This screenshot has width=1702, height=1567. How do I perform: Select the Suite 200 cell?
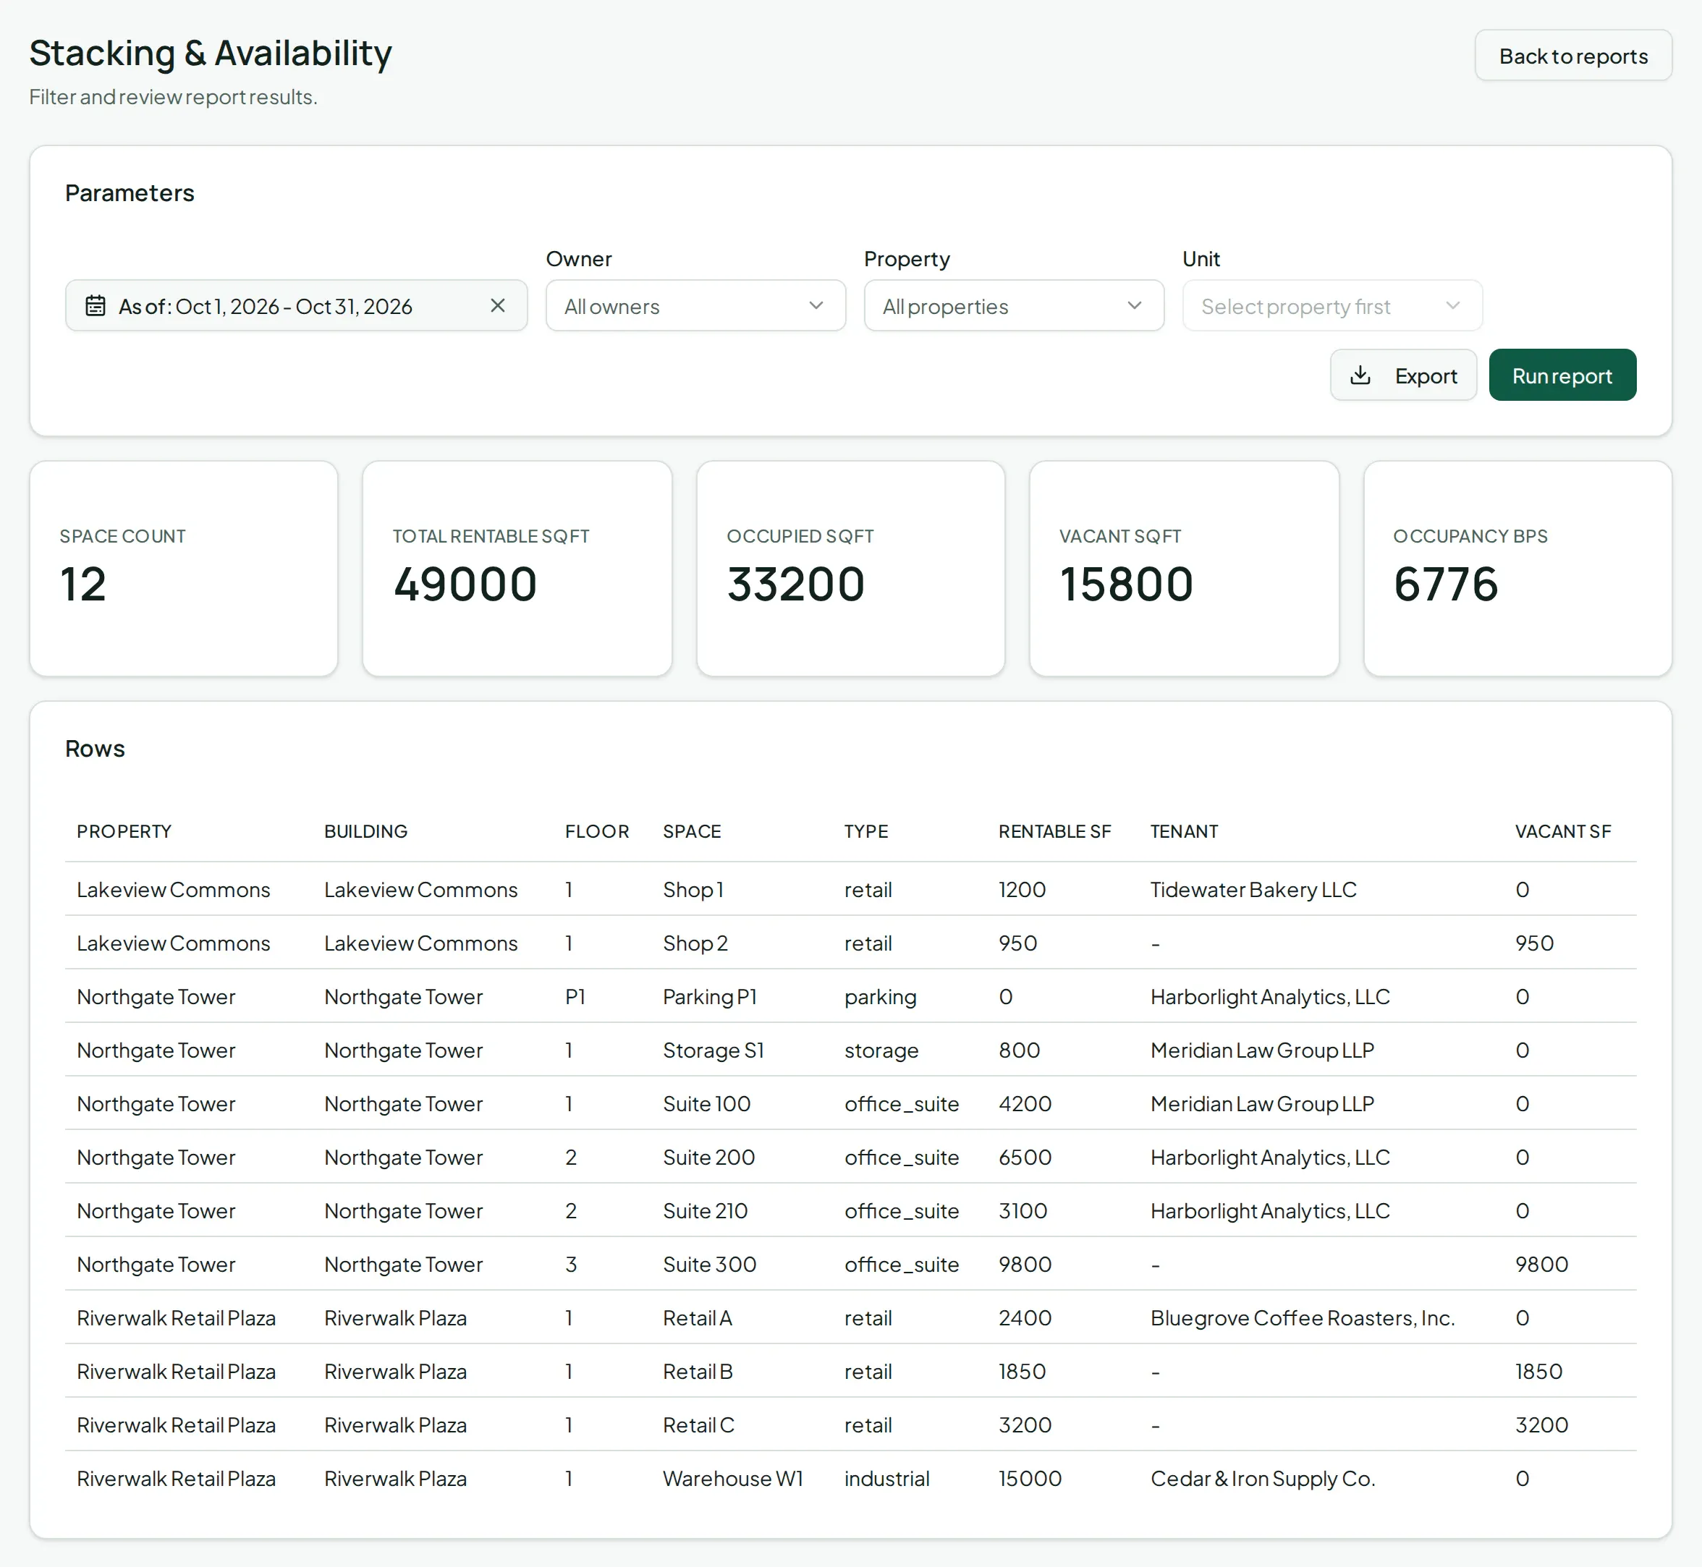pyautogui.click(x=709, y=1158)
